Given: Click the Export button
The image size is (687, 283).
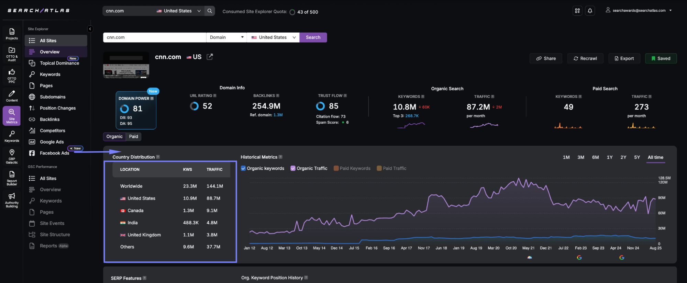Looking at the screenshot, I should click(624, 58).
